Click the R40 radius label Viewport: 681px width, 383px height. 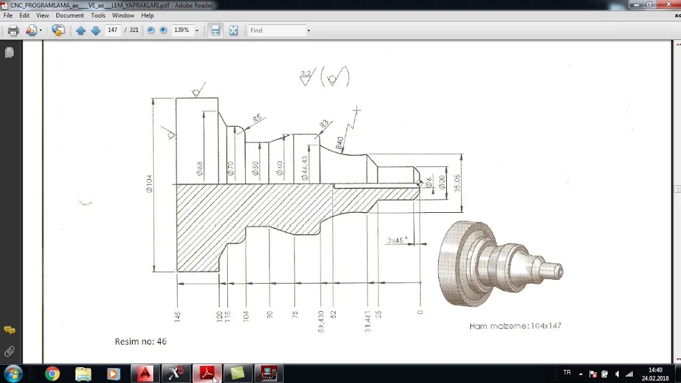tap(339, 143)
